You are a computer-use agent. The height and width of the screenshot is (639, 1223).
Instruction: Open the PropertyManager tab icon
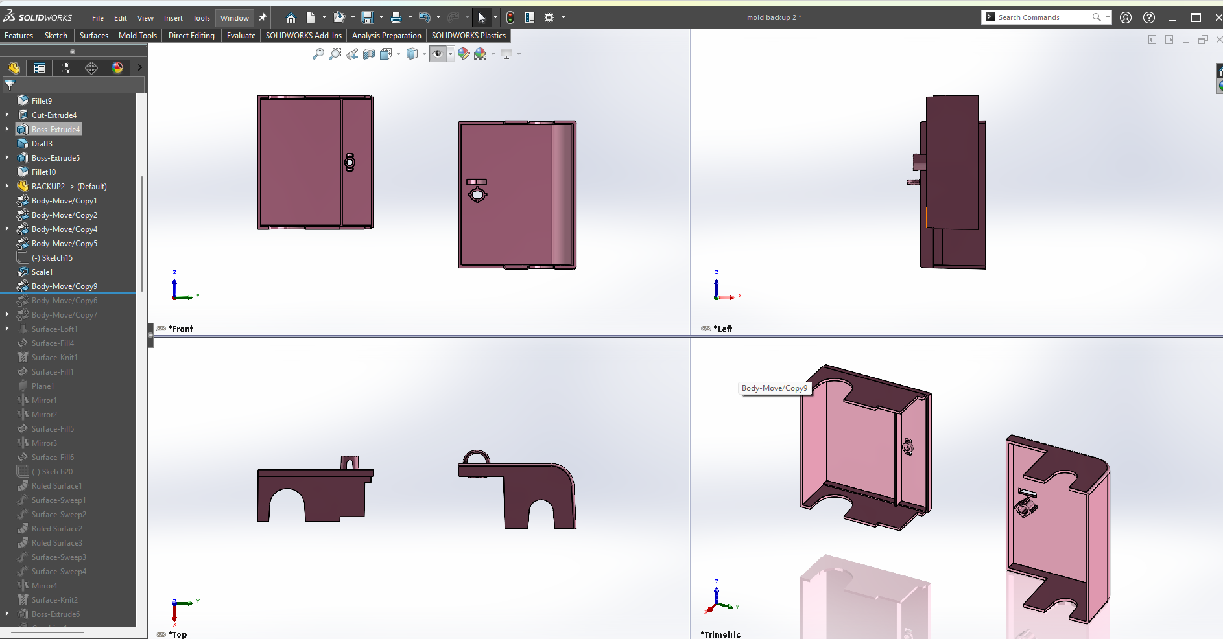pos(40,68)
